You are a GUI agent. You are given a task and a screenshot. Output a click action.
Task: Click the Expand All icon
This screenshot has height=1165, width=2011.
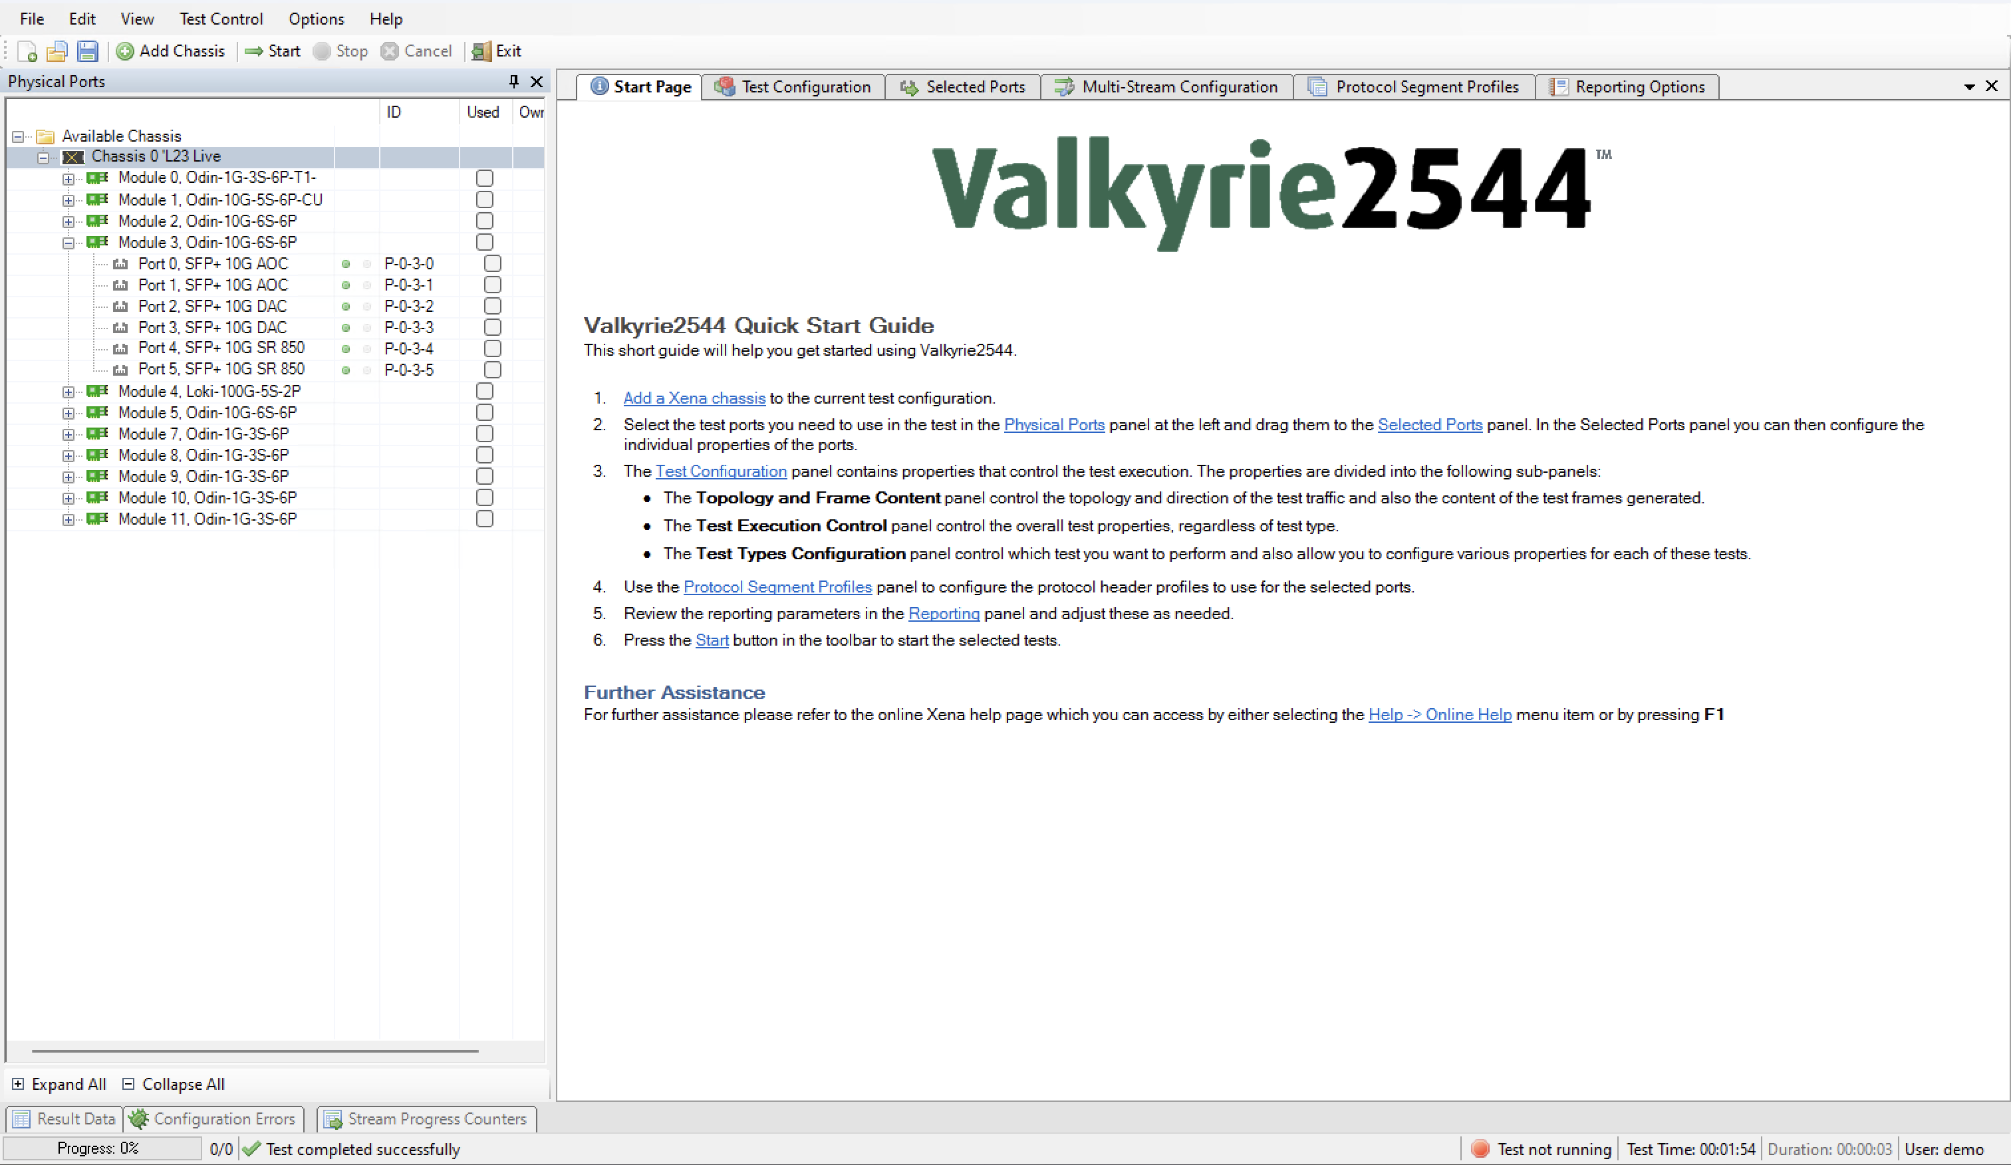point(17,1084)
